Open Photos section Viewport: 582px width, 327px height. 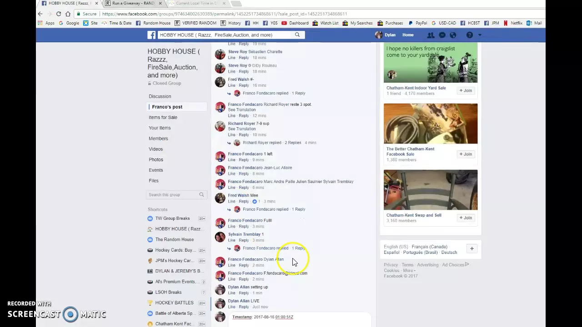156,159
